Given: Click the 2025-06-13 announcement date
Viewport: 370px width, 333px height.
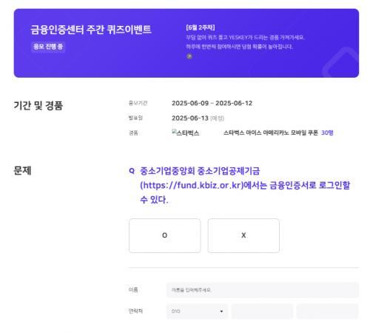Looking at the screenshot, I should tap(190, 118).
